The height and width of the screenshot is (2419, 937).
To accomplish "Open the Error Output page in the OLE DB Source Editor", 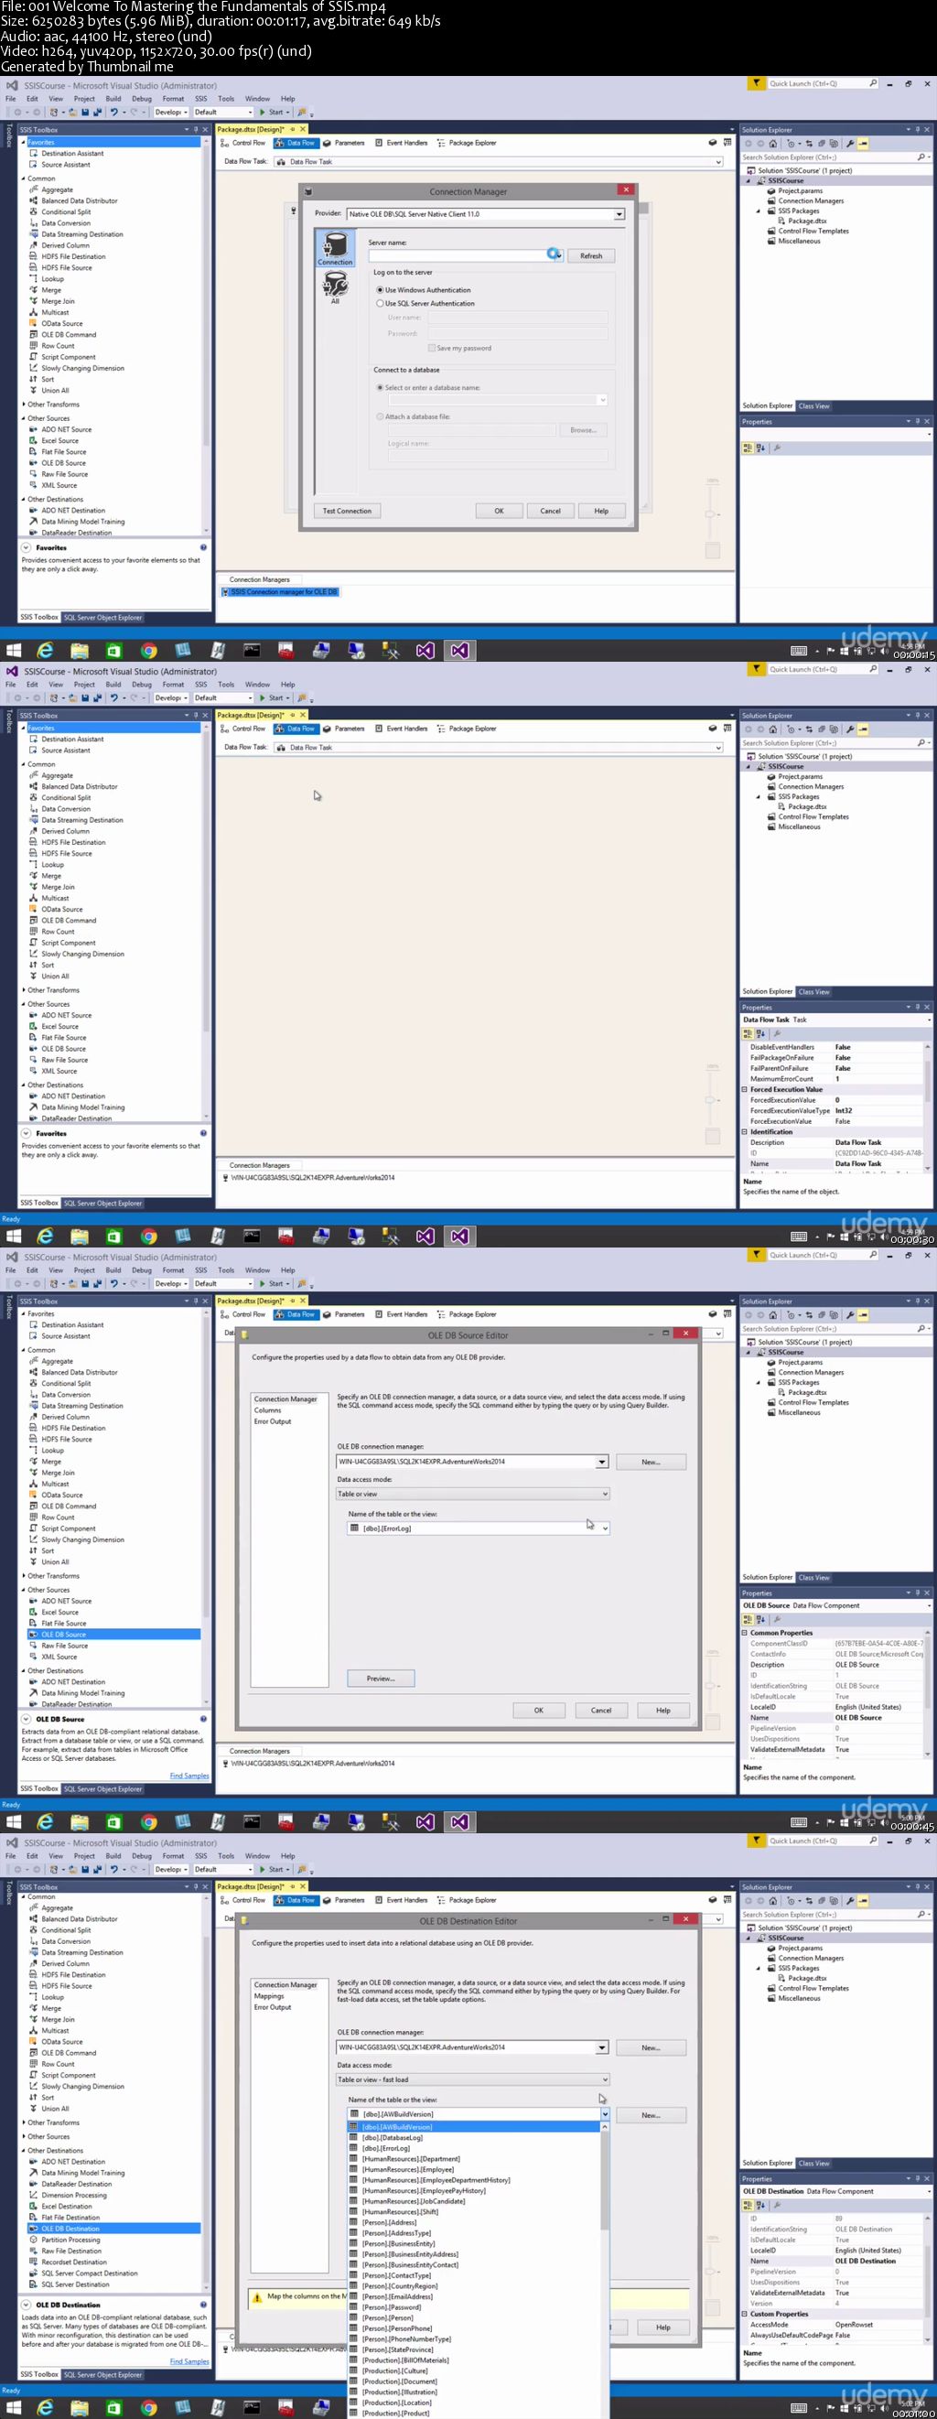I will pos(273,1421).
